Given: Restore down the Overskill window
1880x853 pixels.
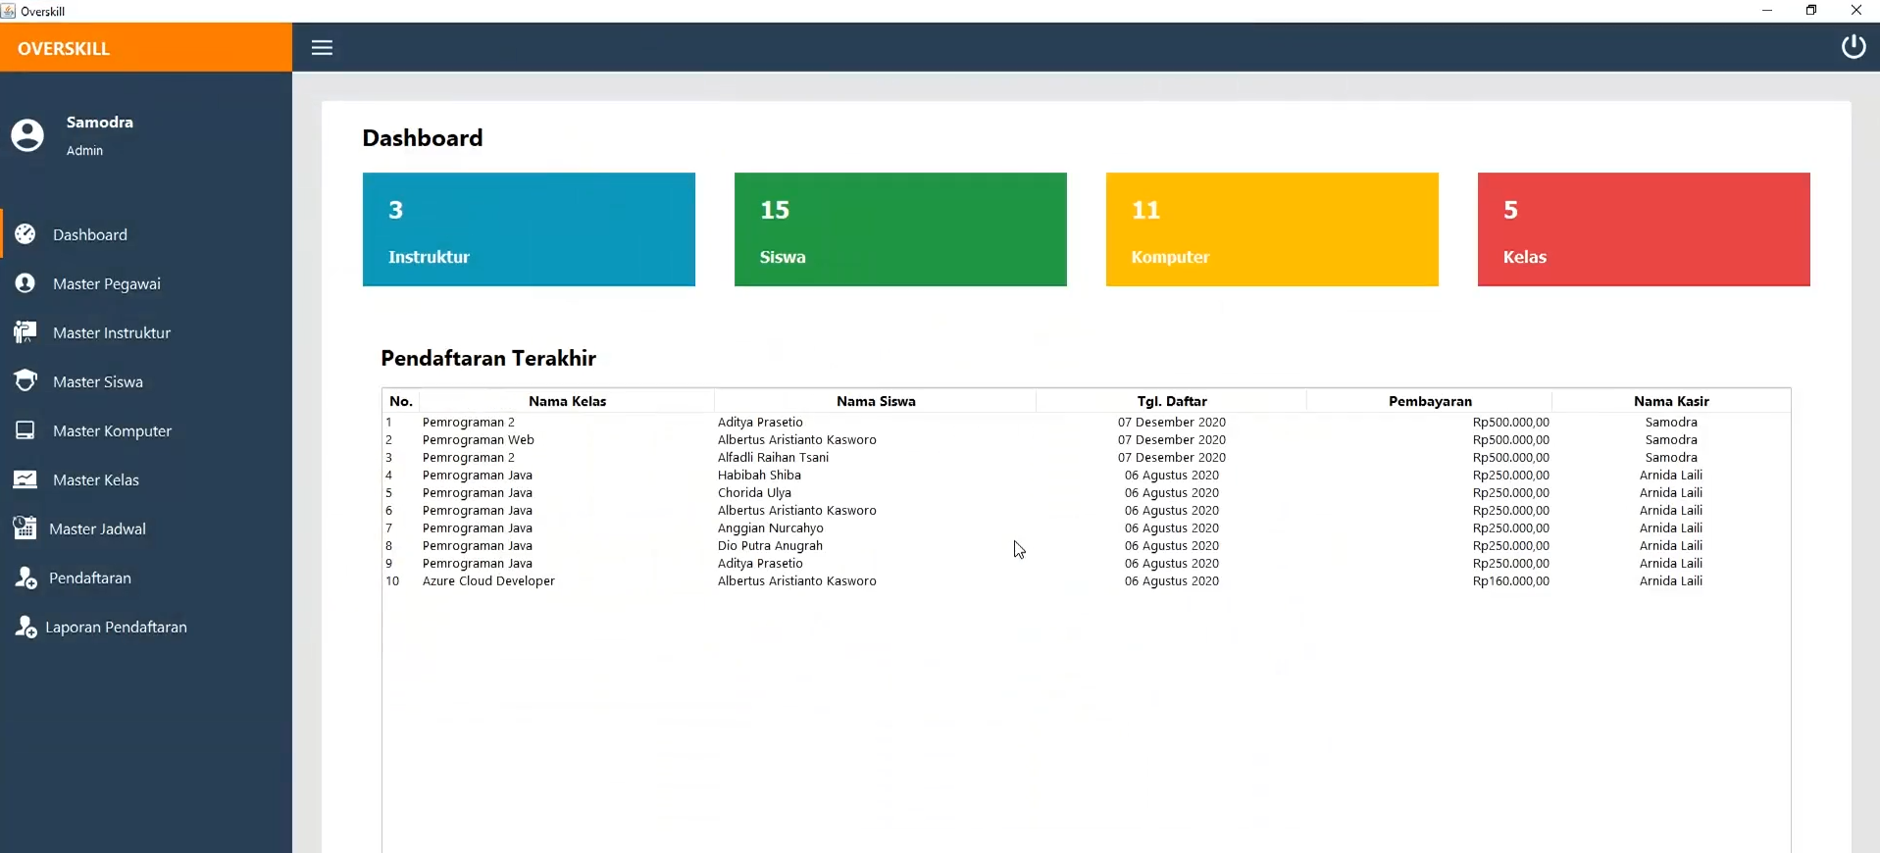Looking at the screenshot, I should (1811, 11).
